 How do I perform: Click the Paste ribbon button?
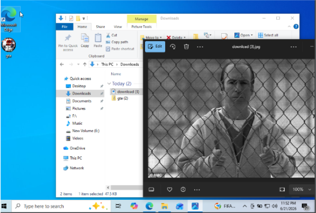click(x=98, y=41)
